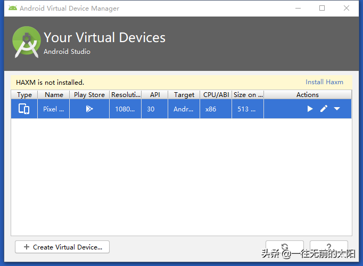Launch the Pixel AVD with play icon
Viewport: 363px width, 266px height.
pyautogui.click(x=310, y=109)
